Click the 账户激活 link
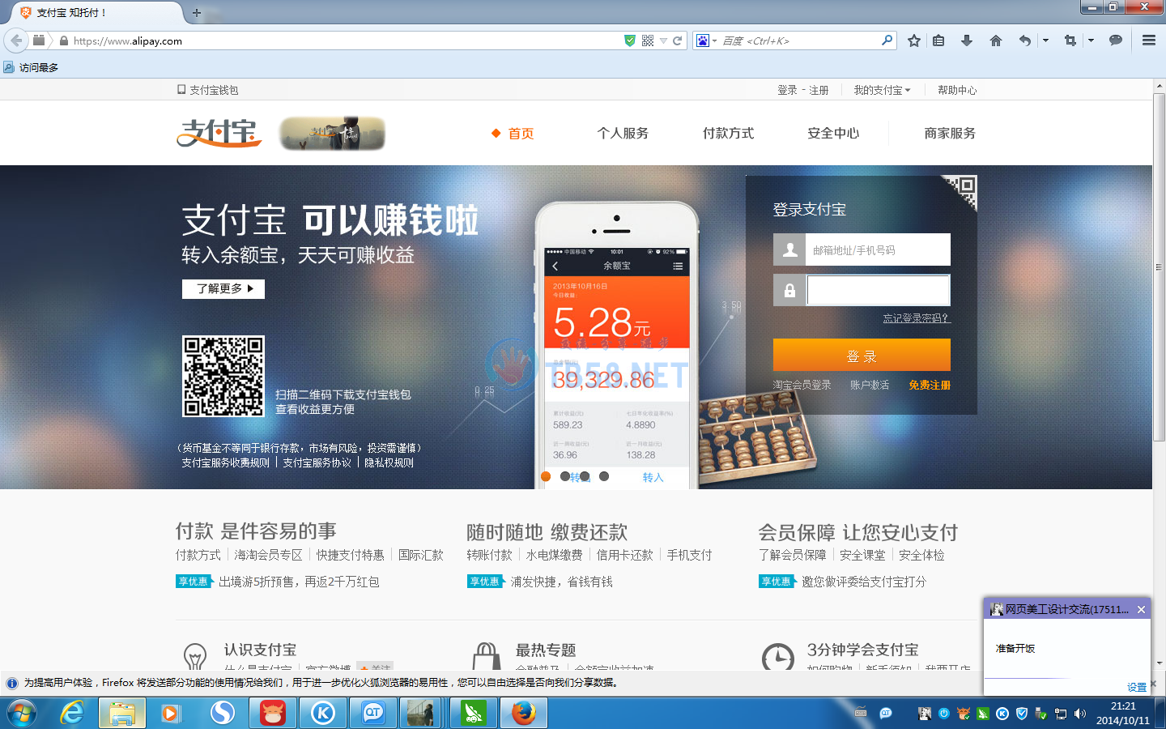The width and height of the screenshot is (1166, 729). pos(870,385)
